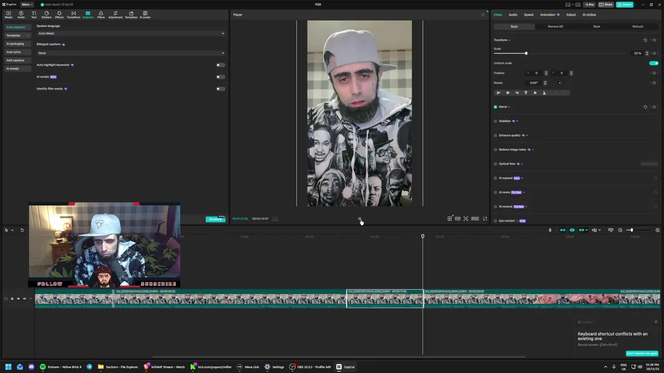This screenshot has height=373, width=664.
Task: Open the Filters panel
Action: 101,15
